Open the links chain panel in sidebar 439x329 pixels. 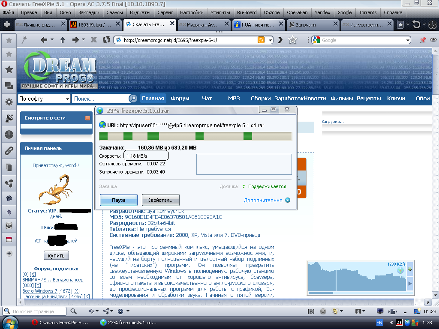[9, 151]
